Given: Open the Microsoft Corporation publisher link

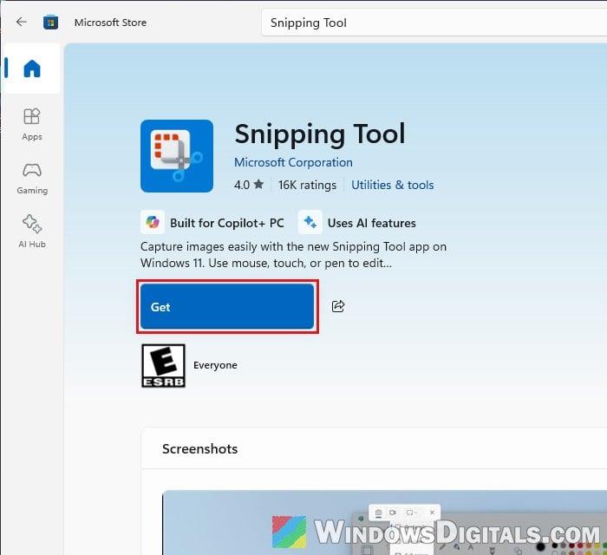Looking at the screenshot, I should point(293,162).
